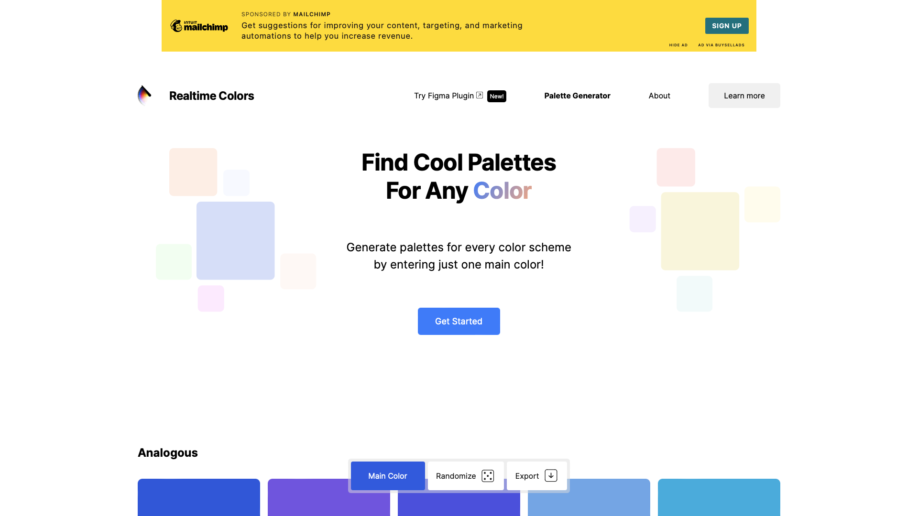
Task: Open the Try Figma Plugin link
Action: [444, 96]
